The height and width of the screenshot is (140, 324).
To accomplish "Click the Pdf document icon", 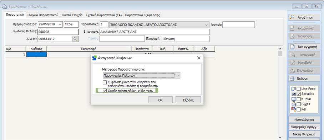I will click(x=293, y=109).
